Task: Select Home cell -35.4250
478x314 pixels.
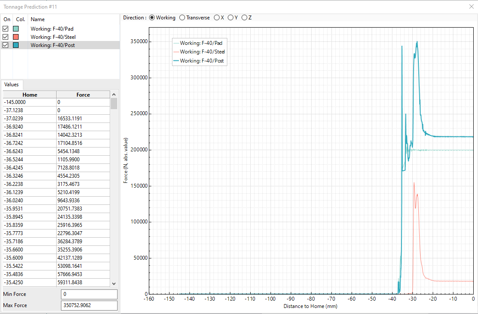Action: pos(30,283)
